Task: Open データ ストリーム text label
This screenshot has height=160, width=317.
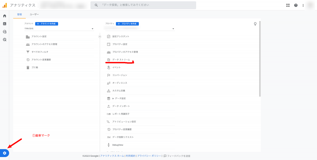Action: tap(121, 60)
